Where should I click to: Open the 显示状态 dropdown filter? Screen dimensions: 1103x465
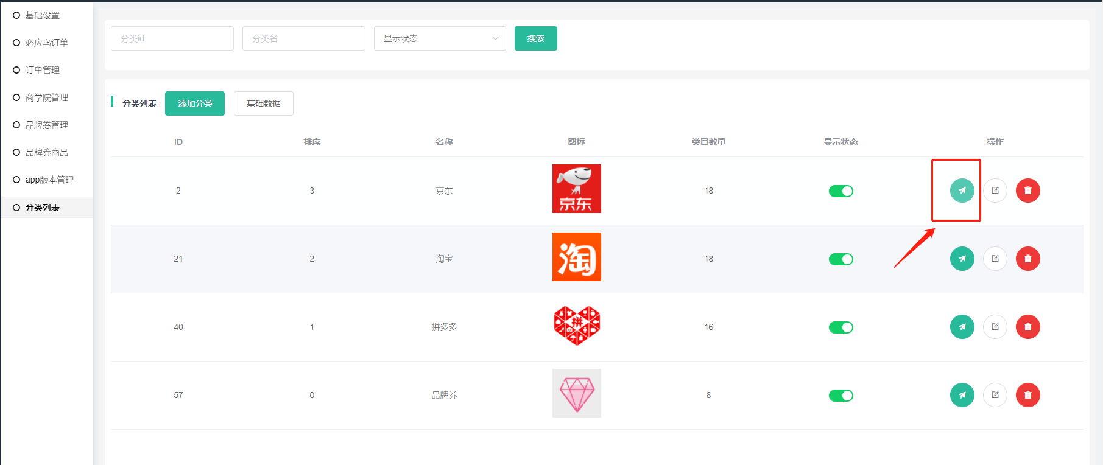[440, 38]
